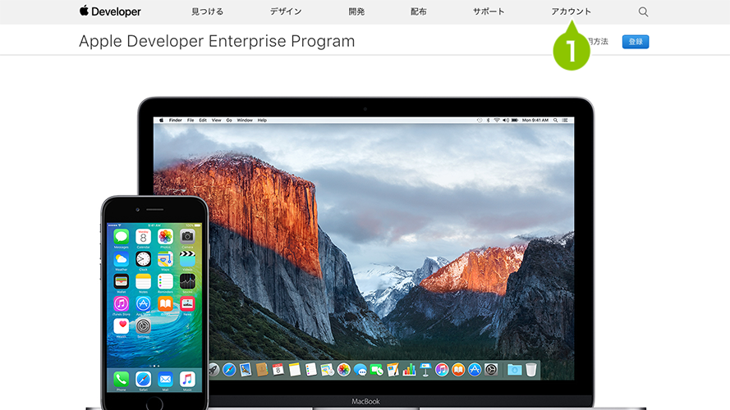Click the Stocks icon on the pictured iPhone
The image size is (730, 410).
187,281
